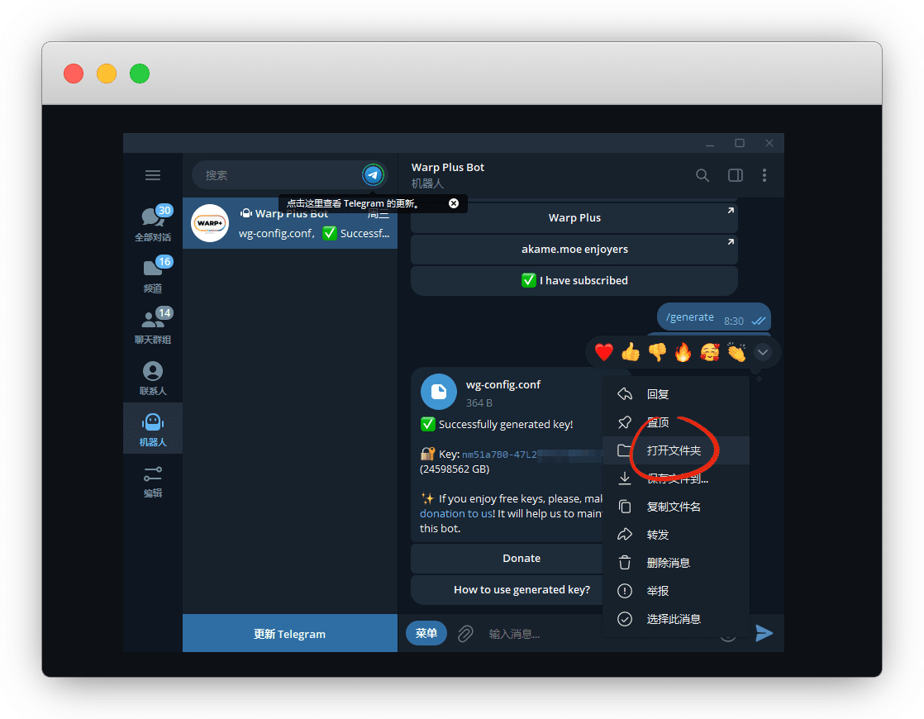924x719 pixels.
Task: Click the Warp Plus link button
Action: (574, 217)
